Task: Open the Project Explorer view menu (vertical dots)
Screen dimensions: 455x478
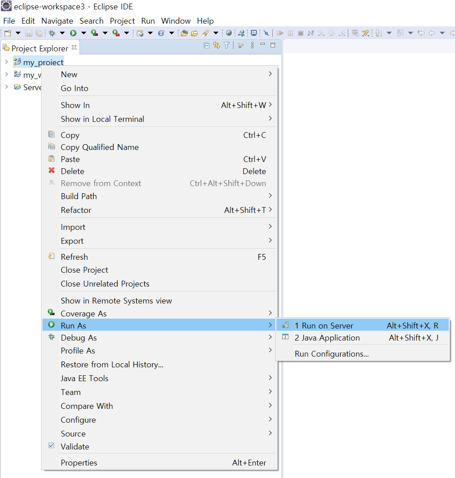Action: tap(252, 45)
